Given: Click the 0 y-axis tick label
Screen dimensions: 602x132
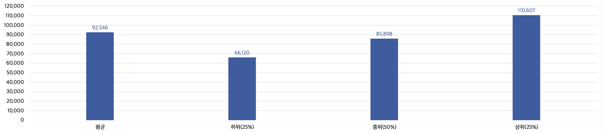Looking at the screenshot, I should pos(22,120).
